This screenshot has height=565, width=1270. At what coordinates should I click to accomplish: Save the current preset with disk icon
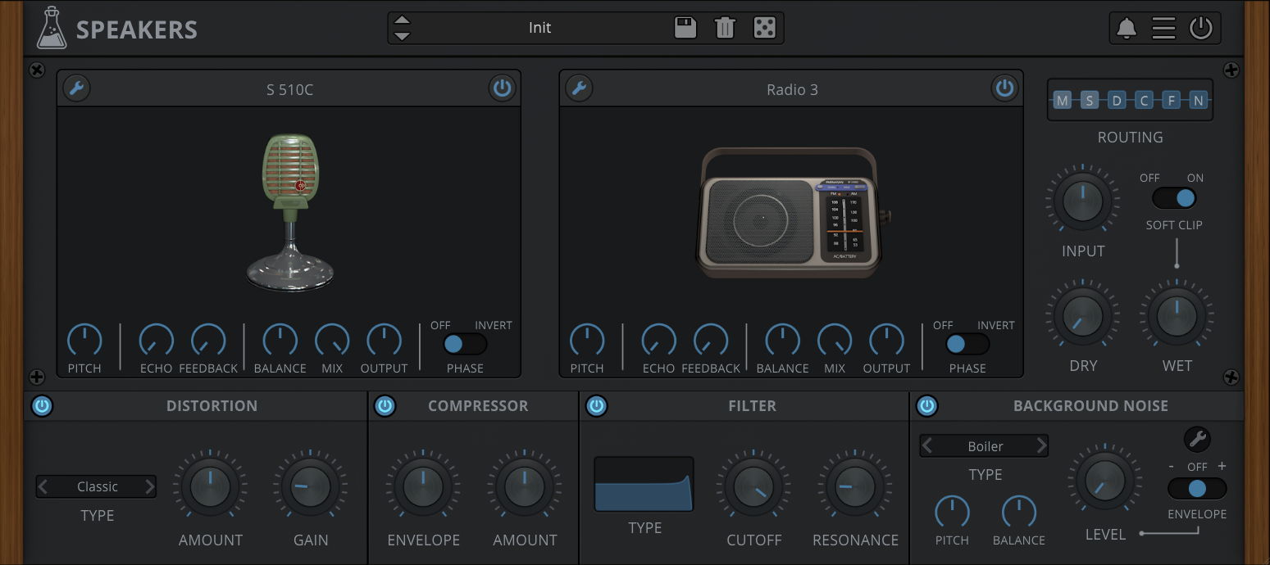click(x=685, y=28)
